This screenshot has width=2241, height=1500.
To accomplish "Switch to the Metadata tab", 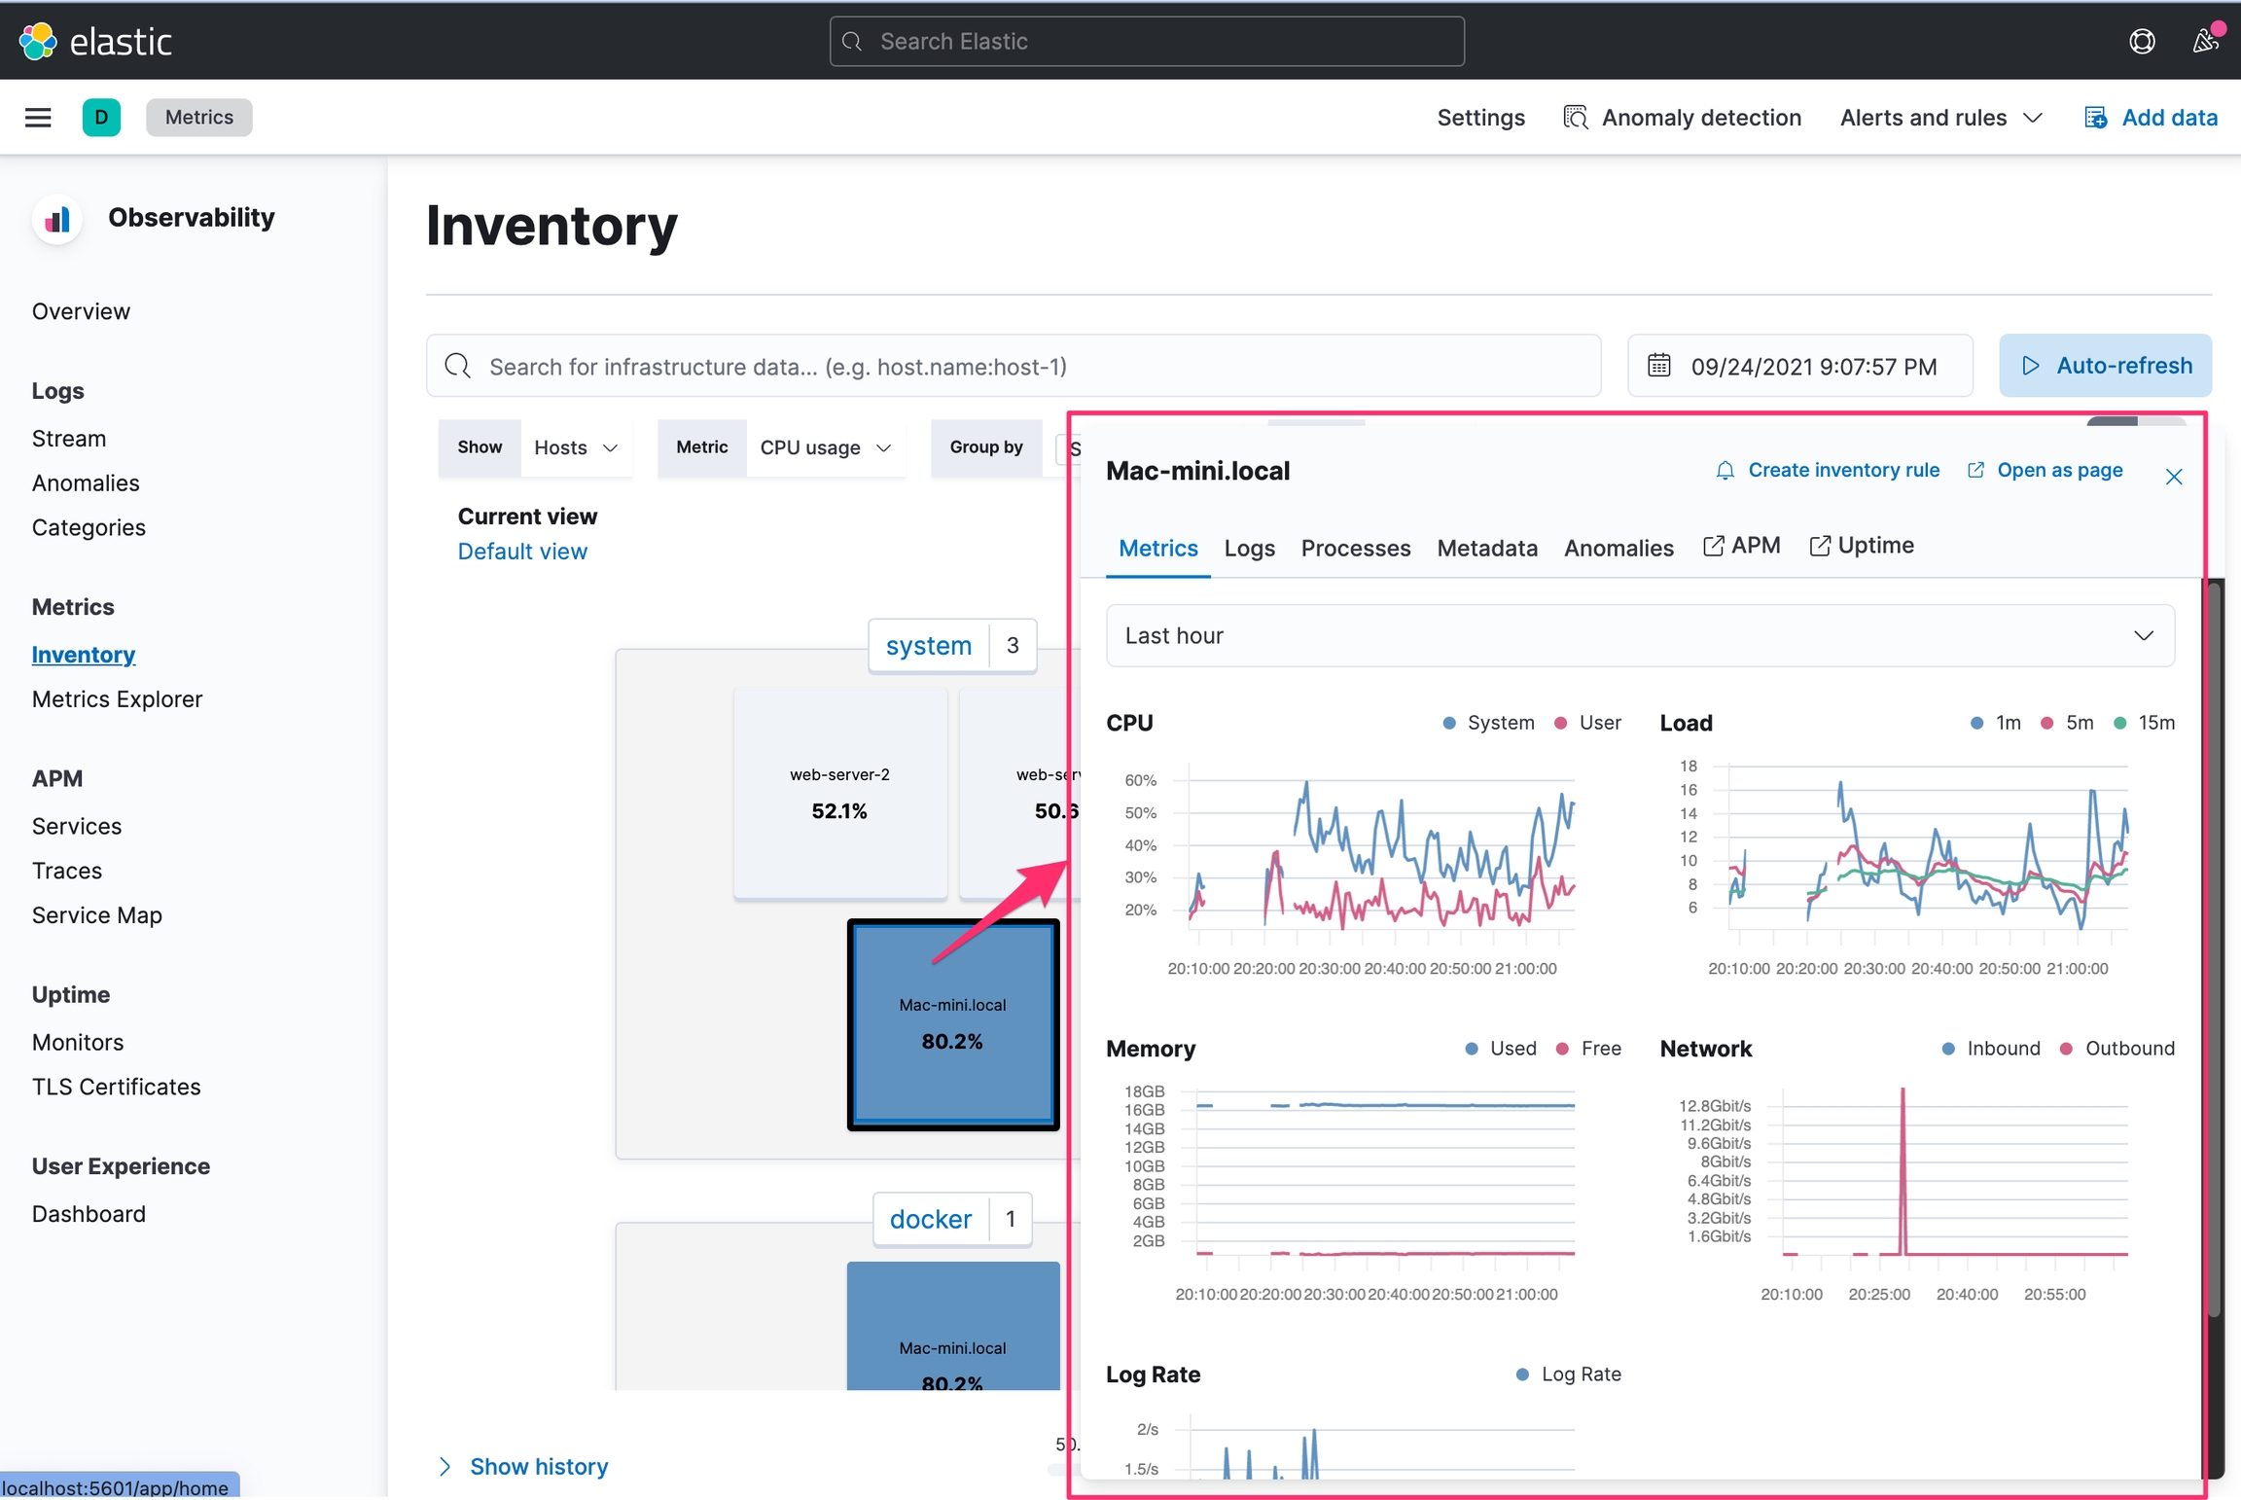I will coord(1487,548).
